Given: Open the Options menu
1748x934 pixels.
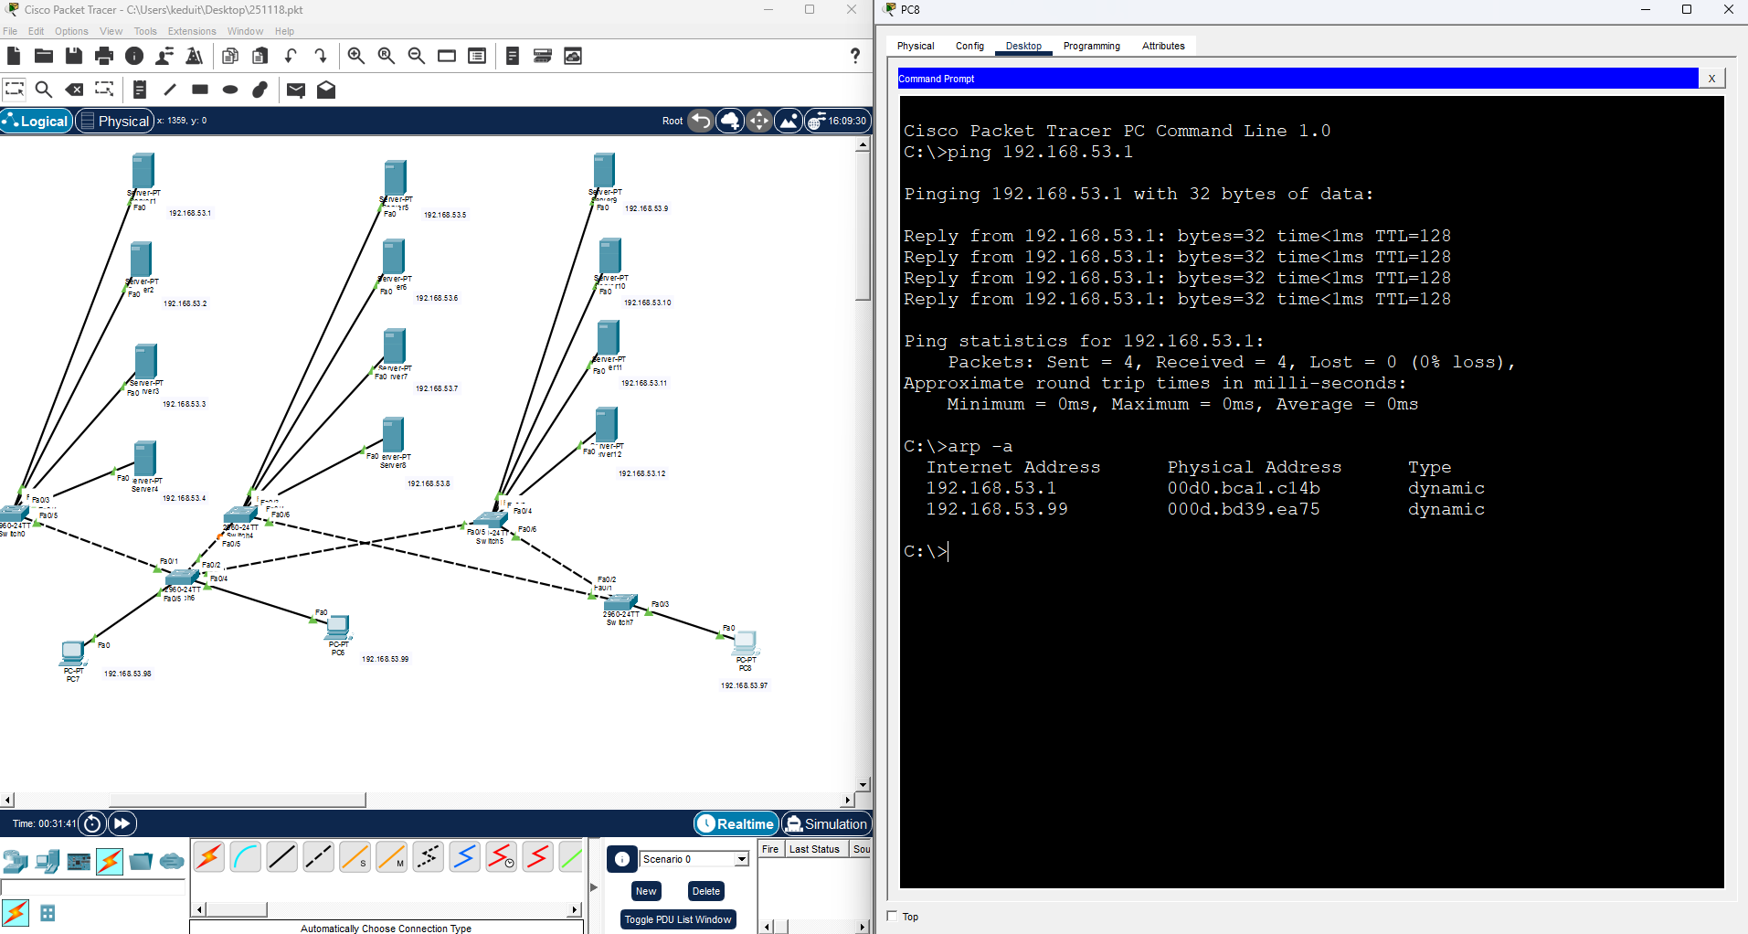Looking at the screenshot, I should (71, 31).
